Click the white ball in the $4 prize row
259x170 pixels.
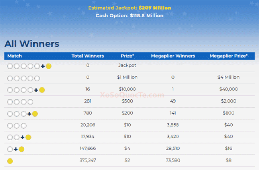click(x=10, y=149)
